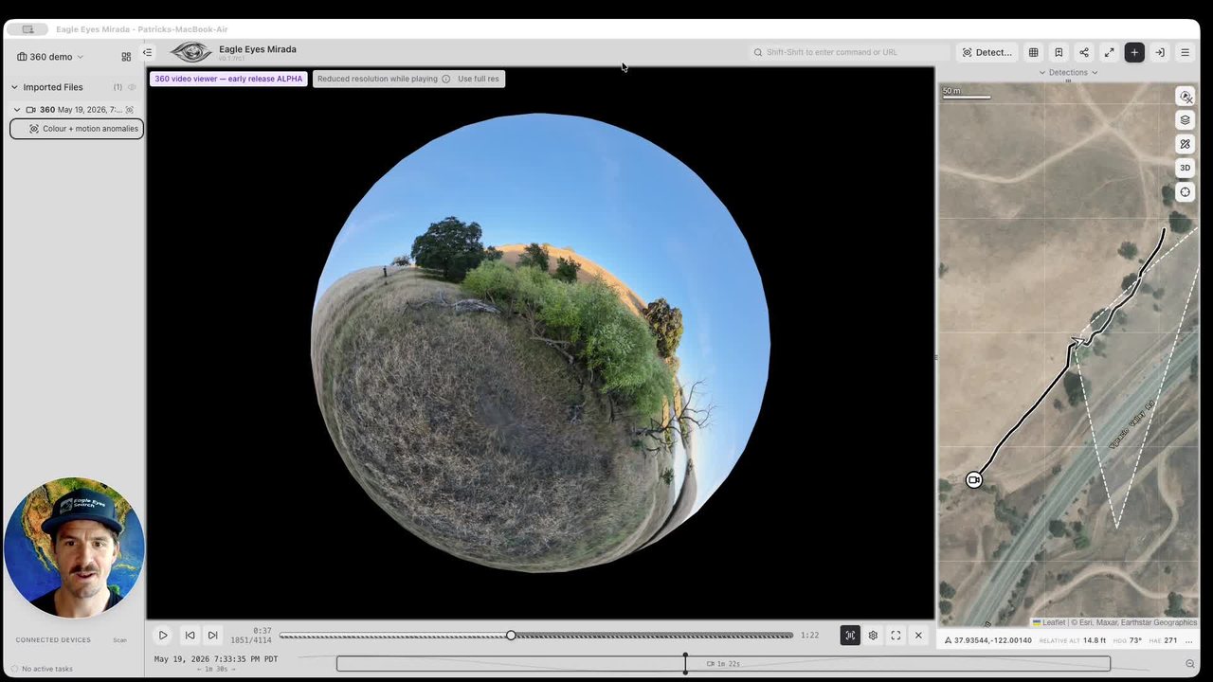The width and height of the screenshot is (1213, 682).
Task: Close the video player
Action: pyautogui.click(x=918, y=636)
